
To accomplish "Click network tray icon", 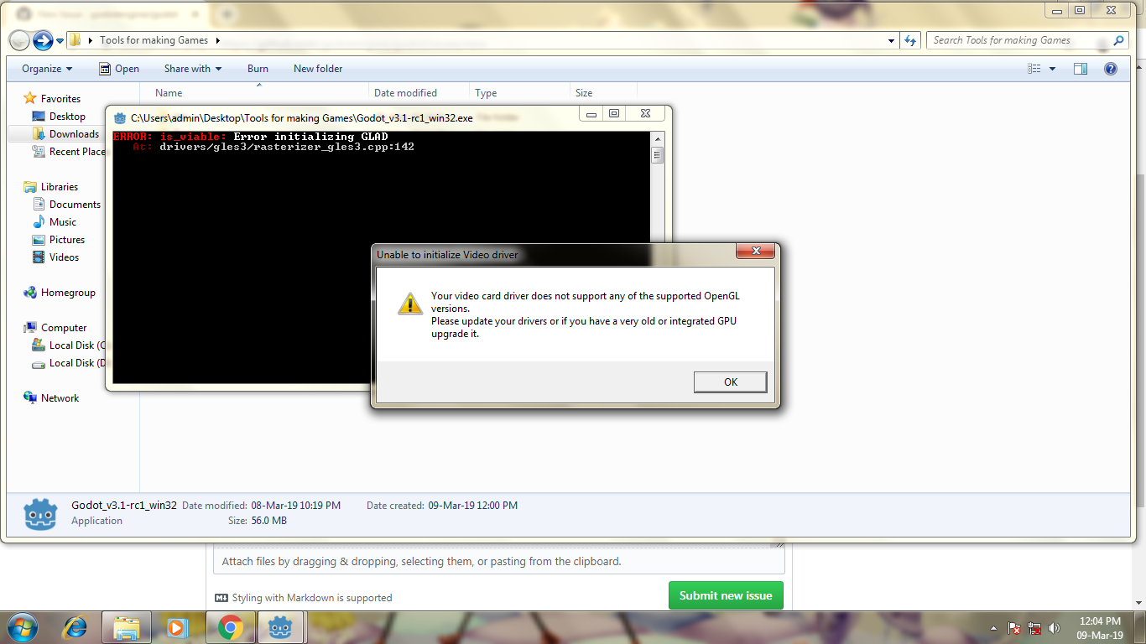I will pos(1035,628).
